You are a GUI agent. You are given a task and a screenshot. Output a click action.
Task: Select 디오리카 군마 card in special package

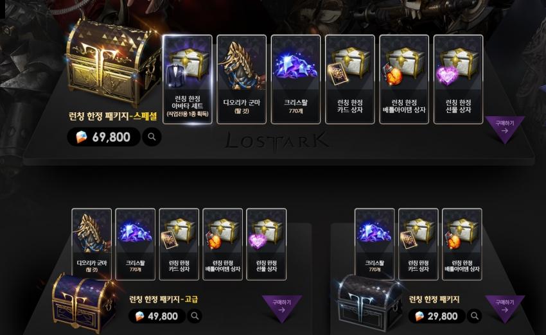point(242,80)
